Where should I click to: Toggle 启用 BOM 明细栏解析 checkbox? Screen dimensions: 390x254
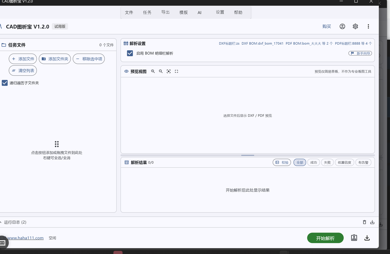coord(130,53)
